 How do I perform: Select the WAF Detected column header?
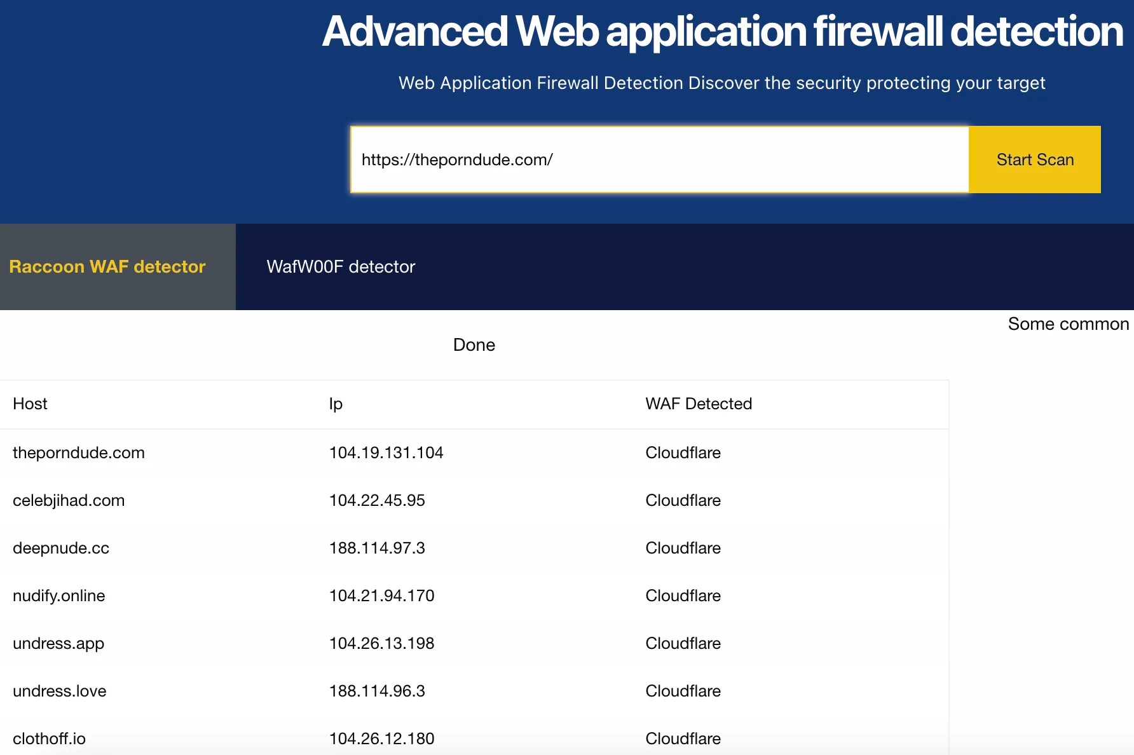(699, 404)
